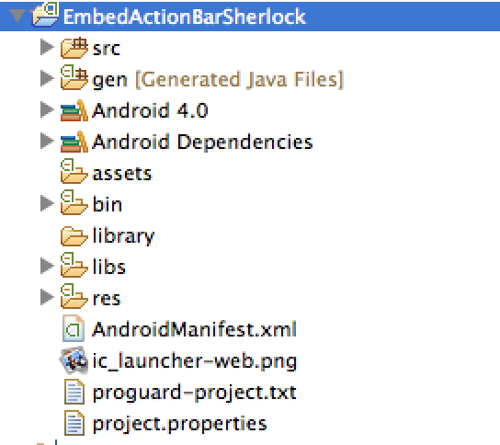The width and height of the screenshot is (500, 445).
Task: Expand the res folder arrow
Action: coord(47,297)
